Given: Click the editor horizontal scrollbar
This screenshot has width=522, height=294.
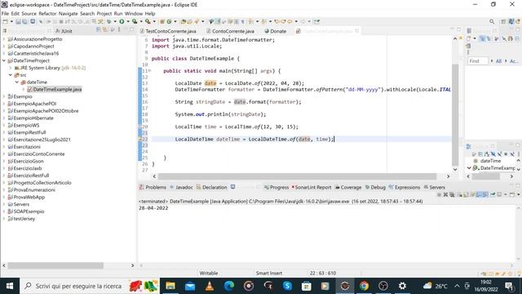Looking at the screenshot, I should coord(297,176).
